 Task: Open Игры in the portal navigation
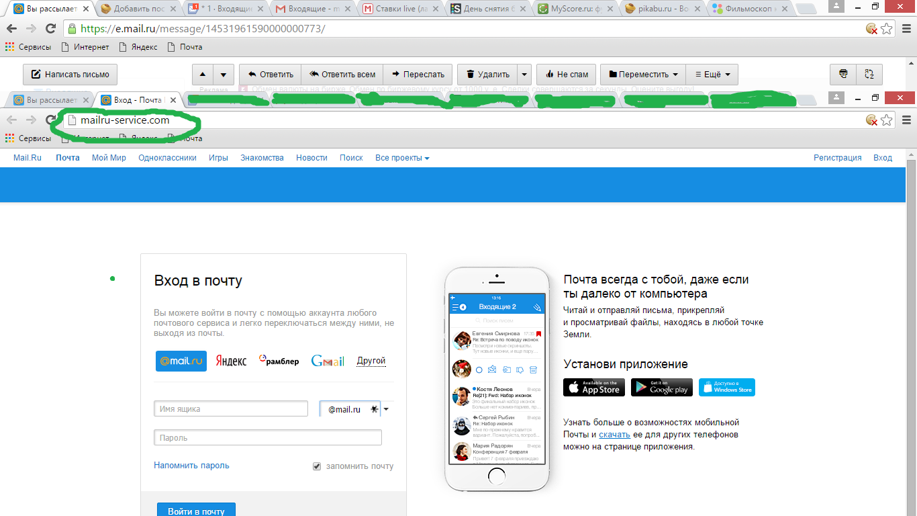pyautogui.click(x=218, y=158)
